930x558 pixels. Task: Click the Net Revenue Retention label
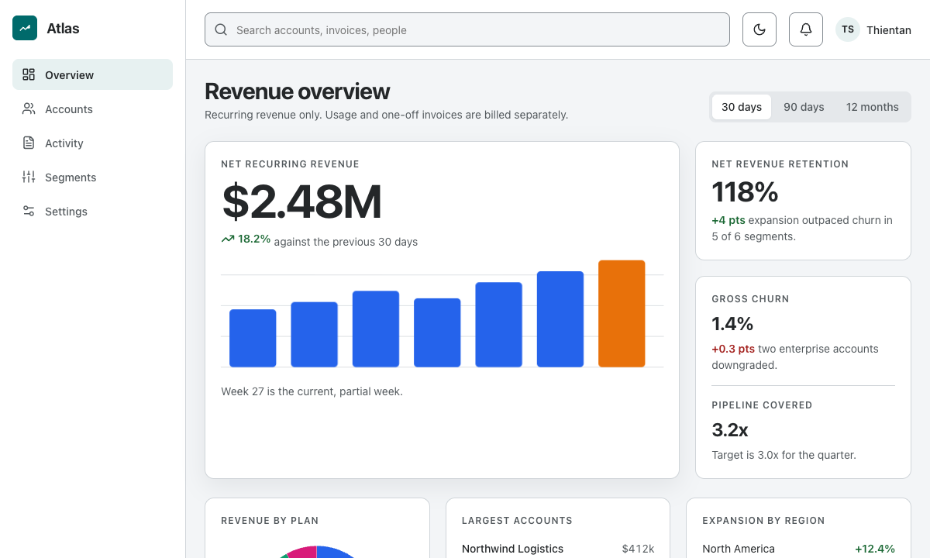click(780, 164)
